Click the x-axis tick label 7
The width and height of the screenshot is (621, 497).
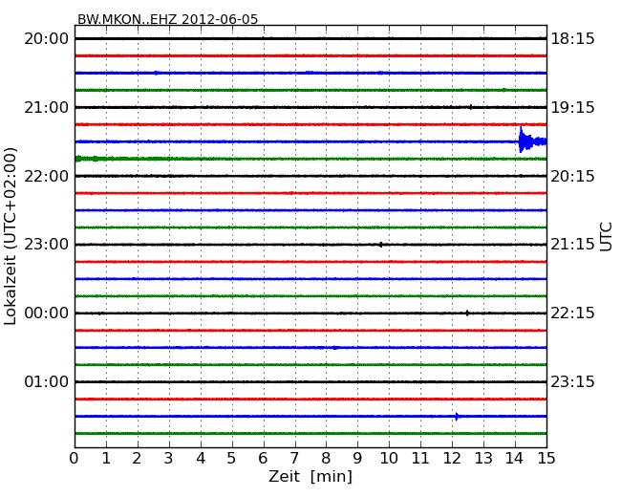(294, 458)
